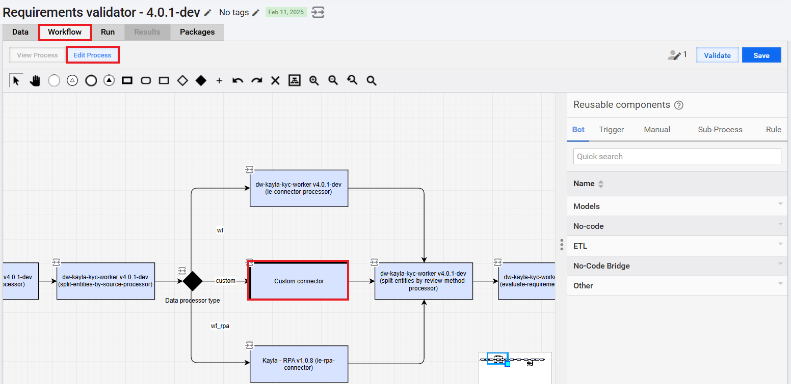Image resolution: width=791 pixels, height=384 pixels.
Task: Select the Custom connector node
Action: pos(299,281)
